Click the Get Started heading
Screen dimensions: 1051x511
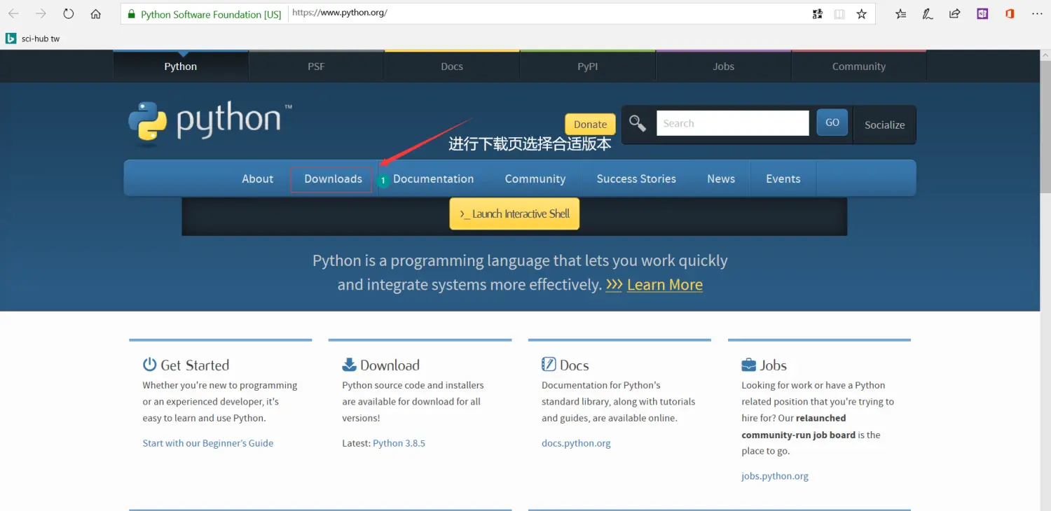coord(195,365)
